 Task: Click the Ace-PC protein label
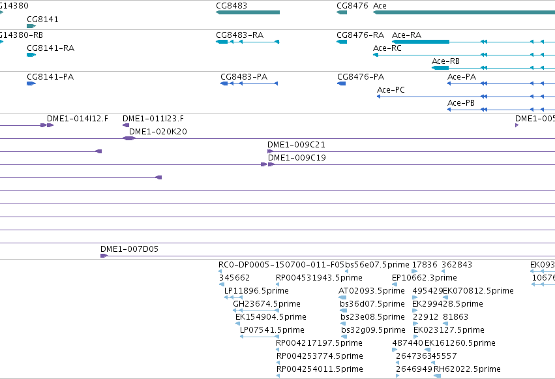pyautogui.click(x=391, y=90)
